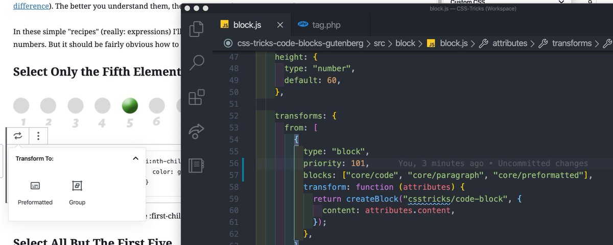Image resolution: width=613 pixels, height=245 pixels.
Task: Click the attributes breadcrumb item
Action: (510, 43)
